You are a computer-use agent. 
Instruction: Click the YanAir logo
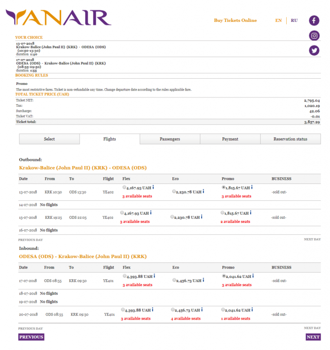click(58, 18)
